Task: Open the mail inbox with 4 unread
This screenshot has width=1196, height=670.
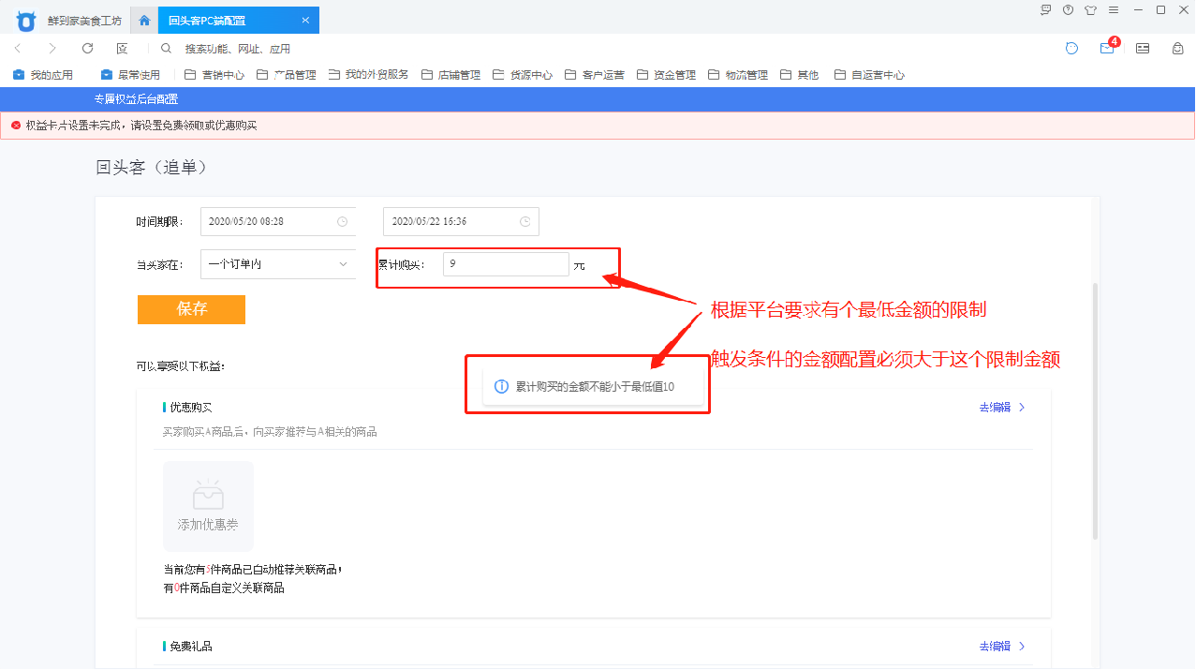Action: 1107,49
